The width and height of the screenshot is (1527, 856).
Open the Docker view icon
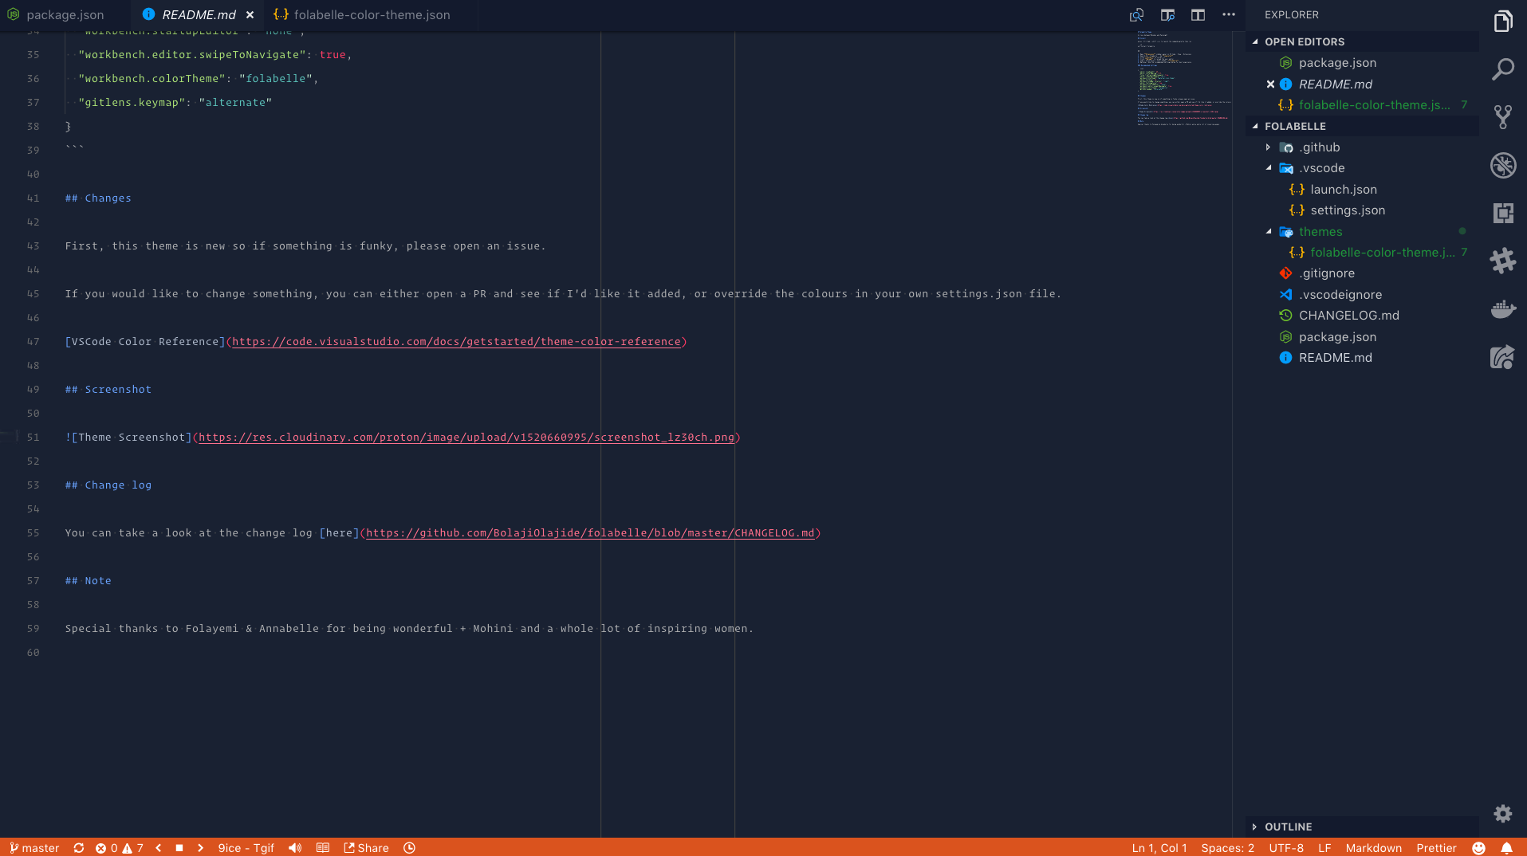(1503, 308)
